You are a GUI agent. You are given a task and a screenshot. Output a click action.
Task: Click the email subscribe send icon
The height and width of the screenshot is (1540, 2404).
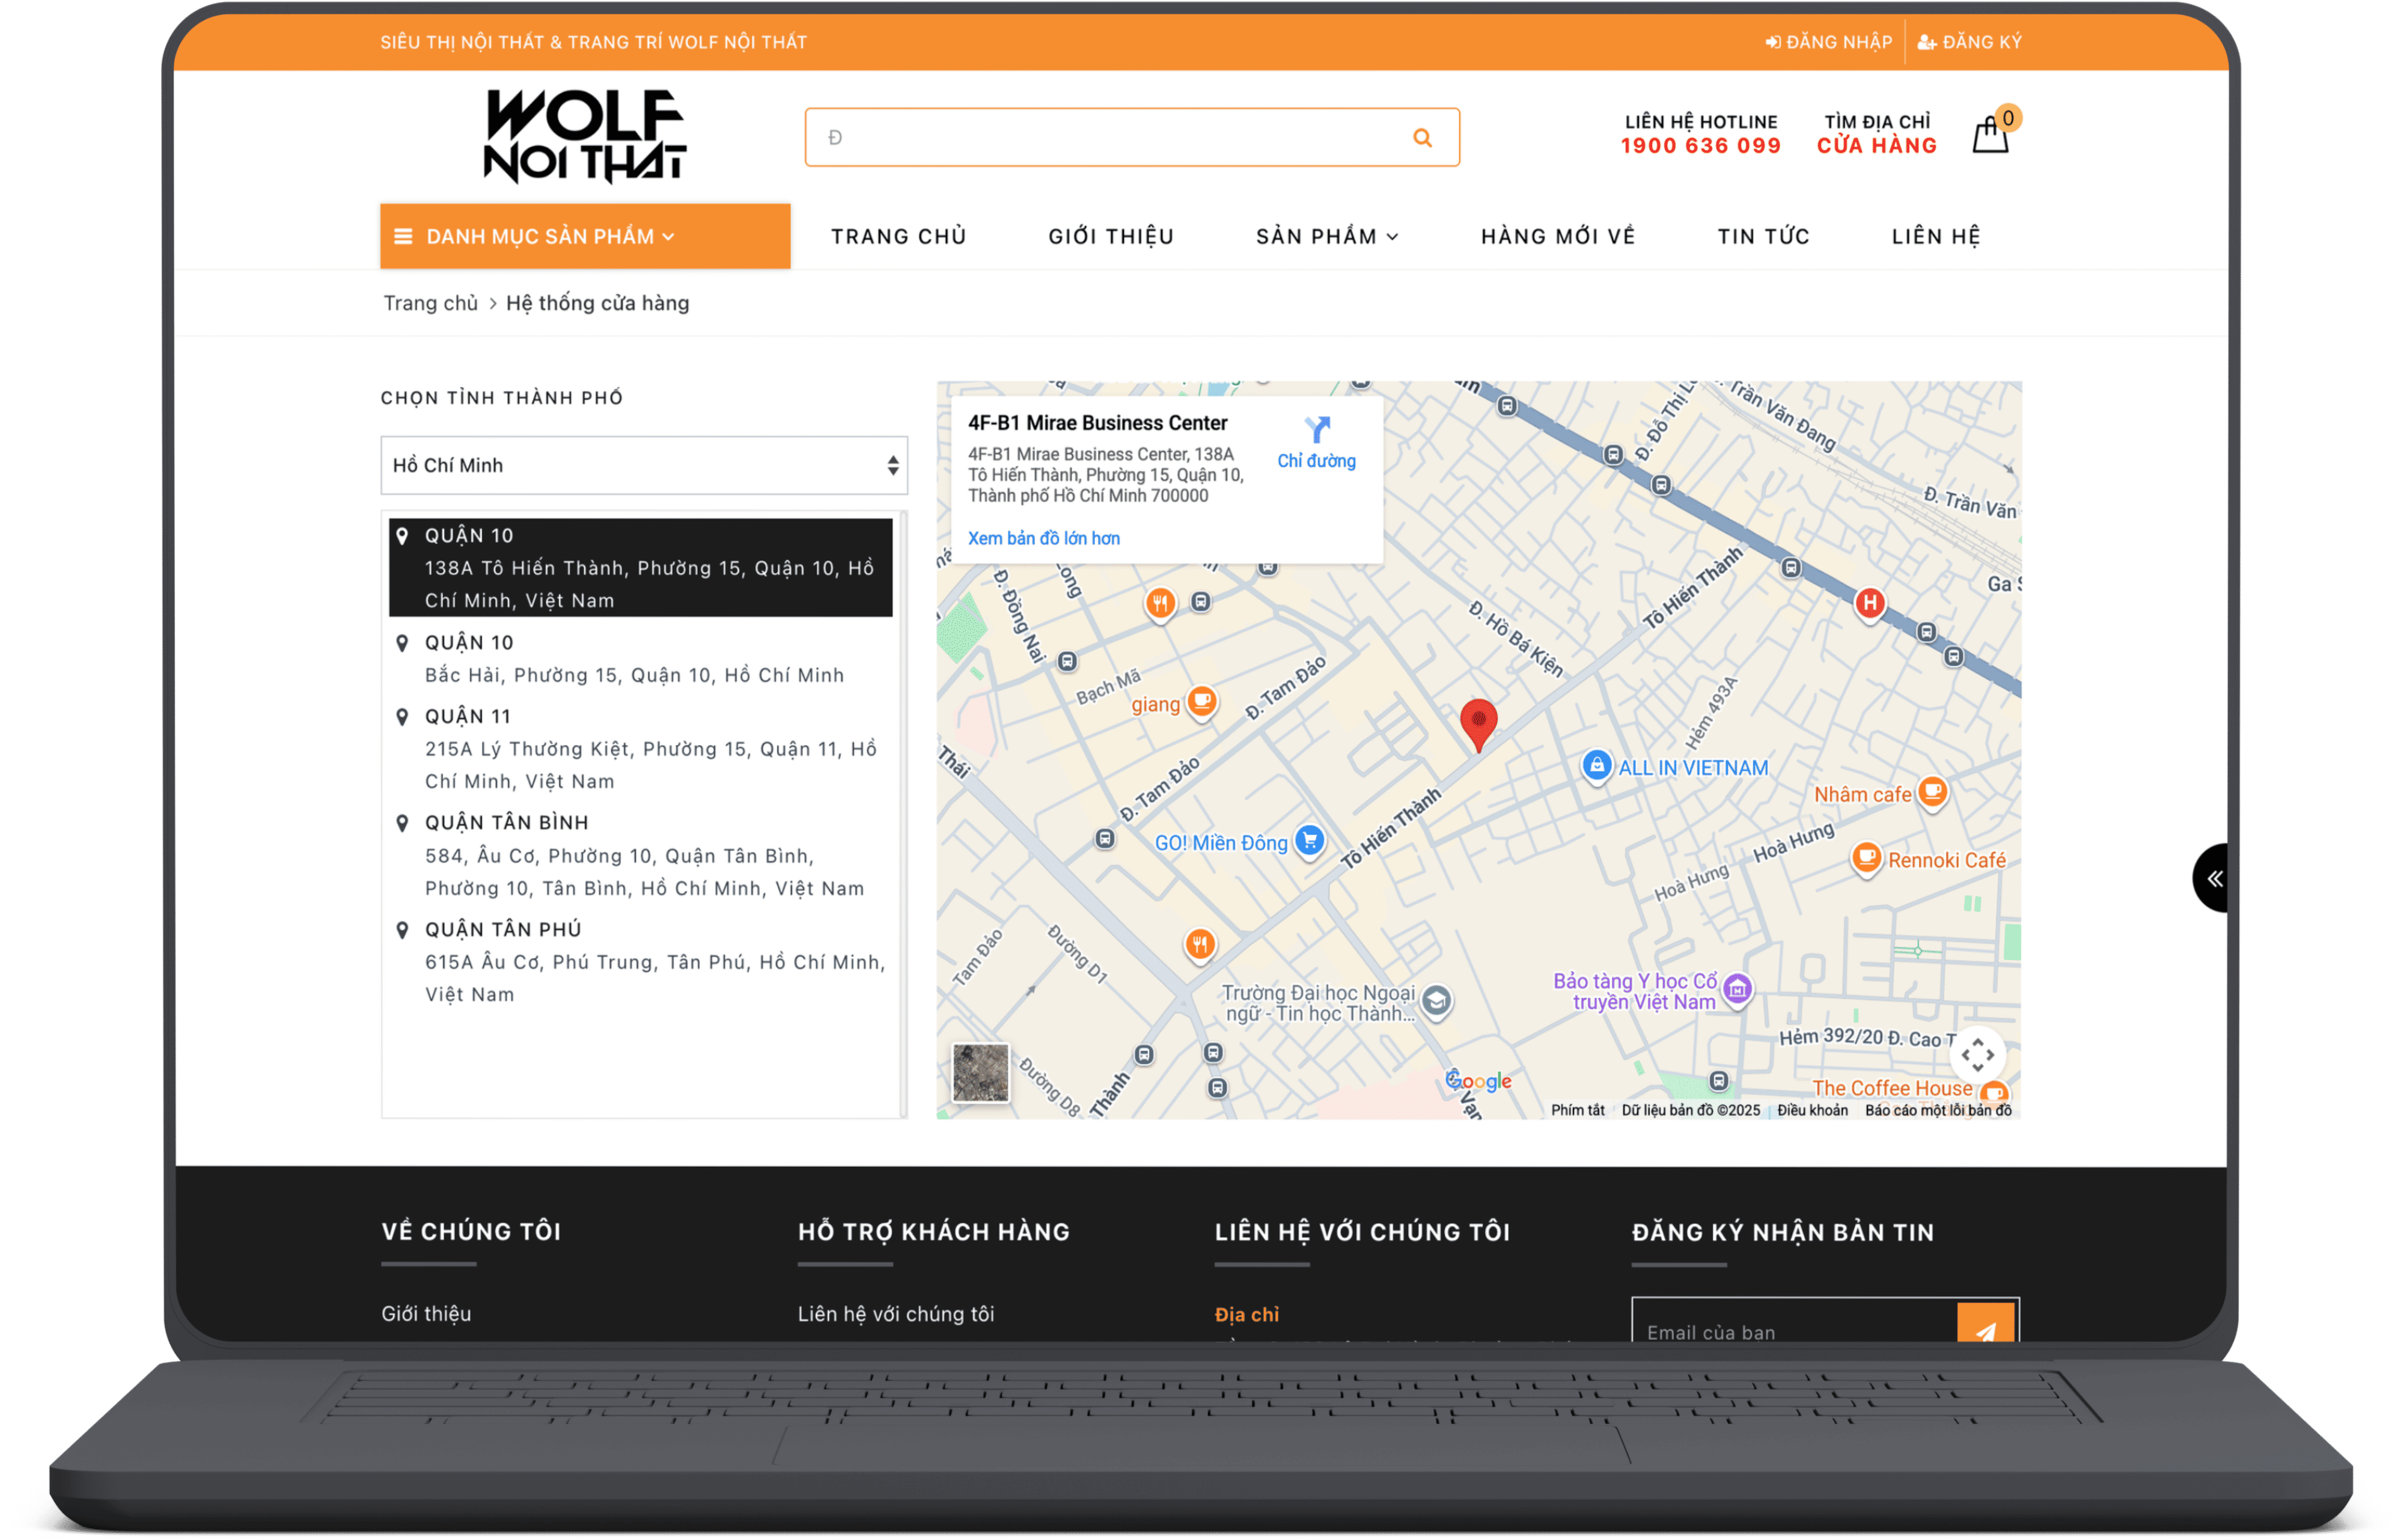tap(1985, 1328)
